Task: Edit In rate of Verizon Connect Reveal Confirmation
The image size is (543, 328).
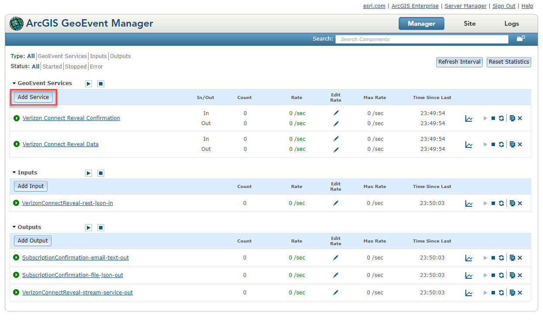Action: point(336,113)
